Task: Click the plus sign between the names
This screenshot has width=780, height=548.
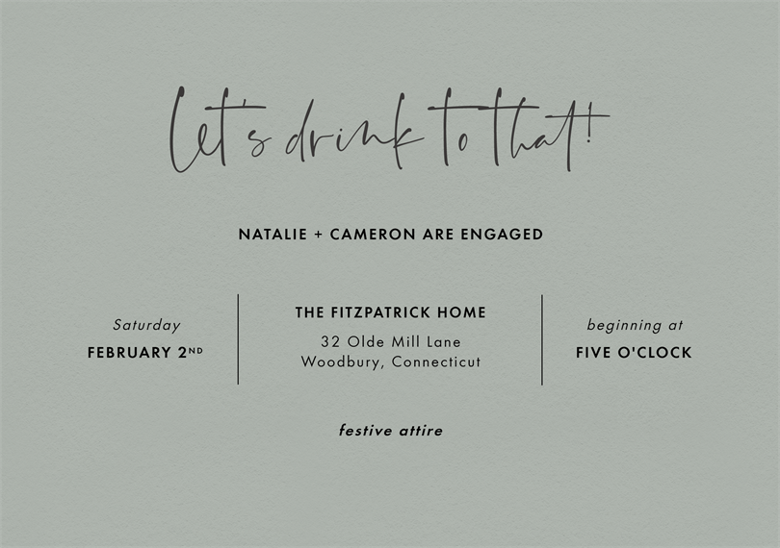Action: click(318, 235)
